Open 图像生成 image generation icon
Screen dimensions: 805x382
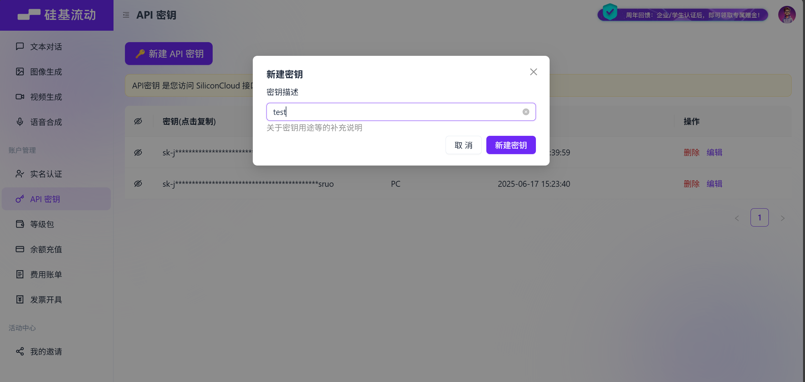20,72
